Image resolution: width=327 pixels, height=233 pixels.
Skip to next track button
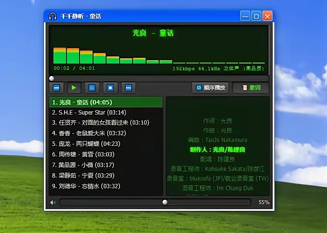coord(128,88)
